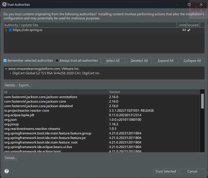
Task: Collapse the www.vmwarelearningplatform.com certificate node
Action: coord(6,69)
